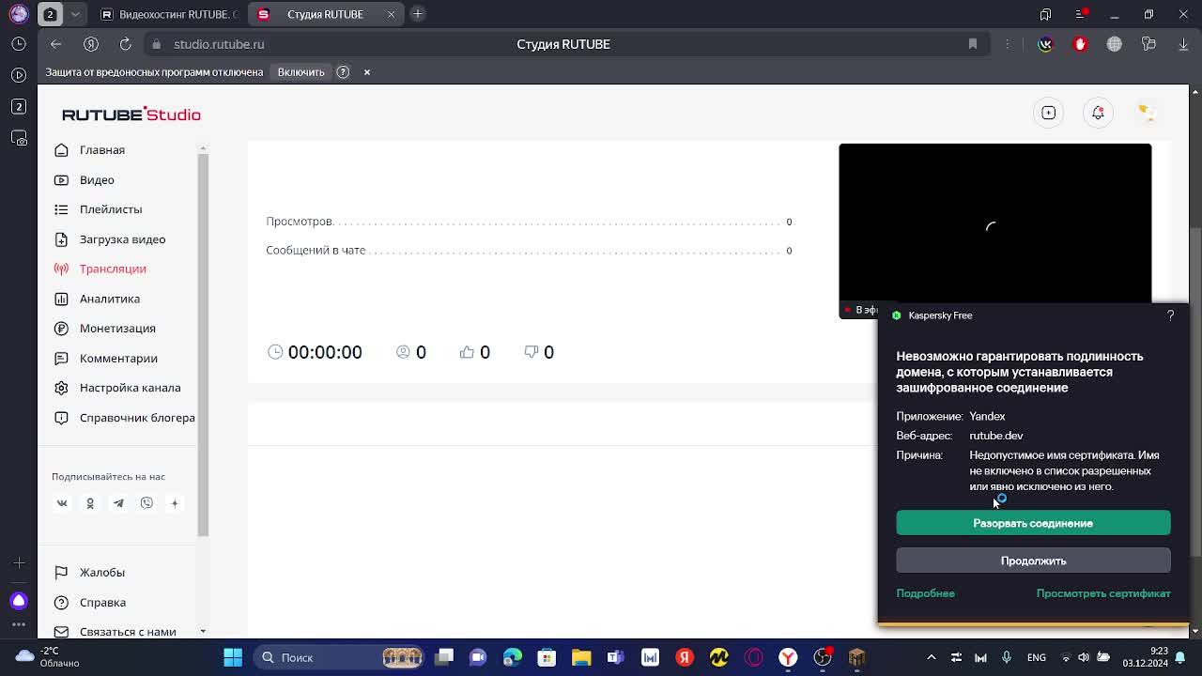Click the RUTUBE Studio logo
1202x676 pixels.
[131, 115]
